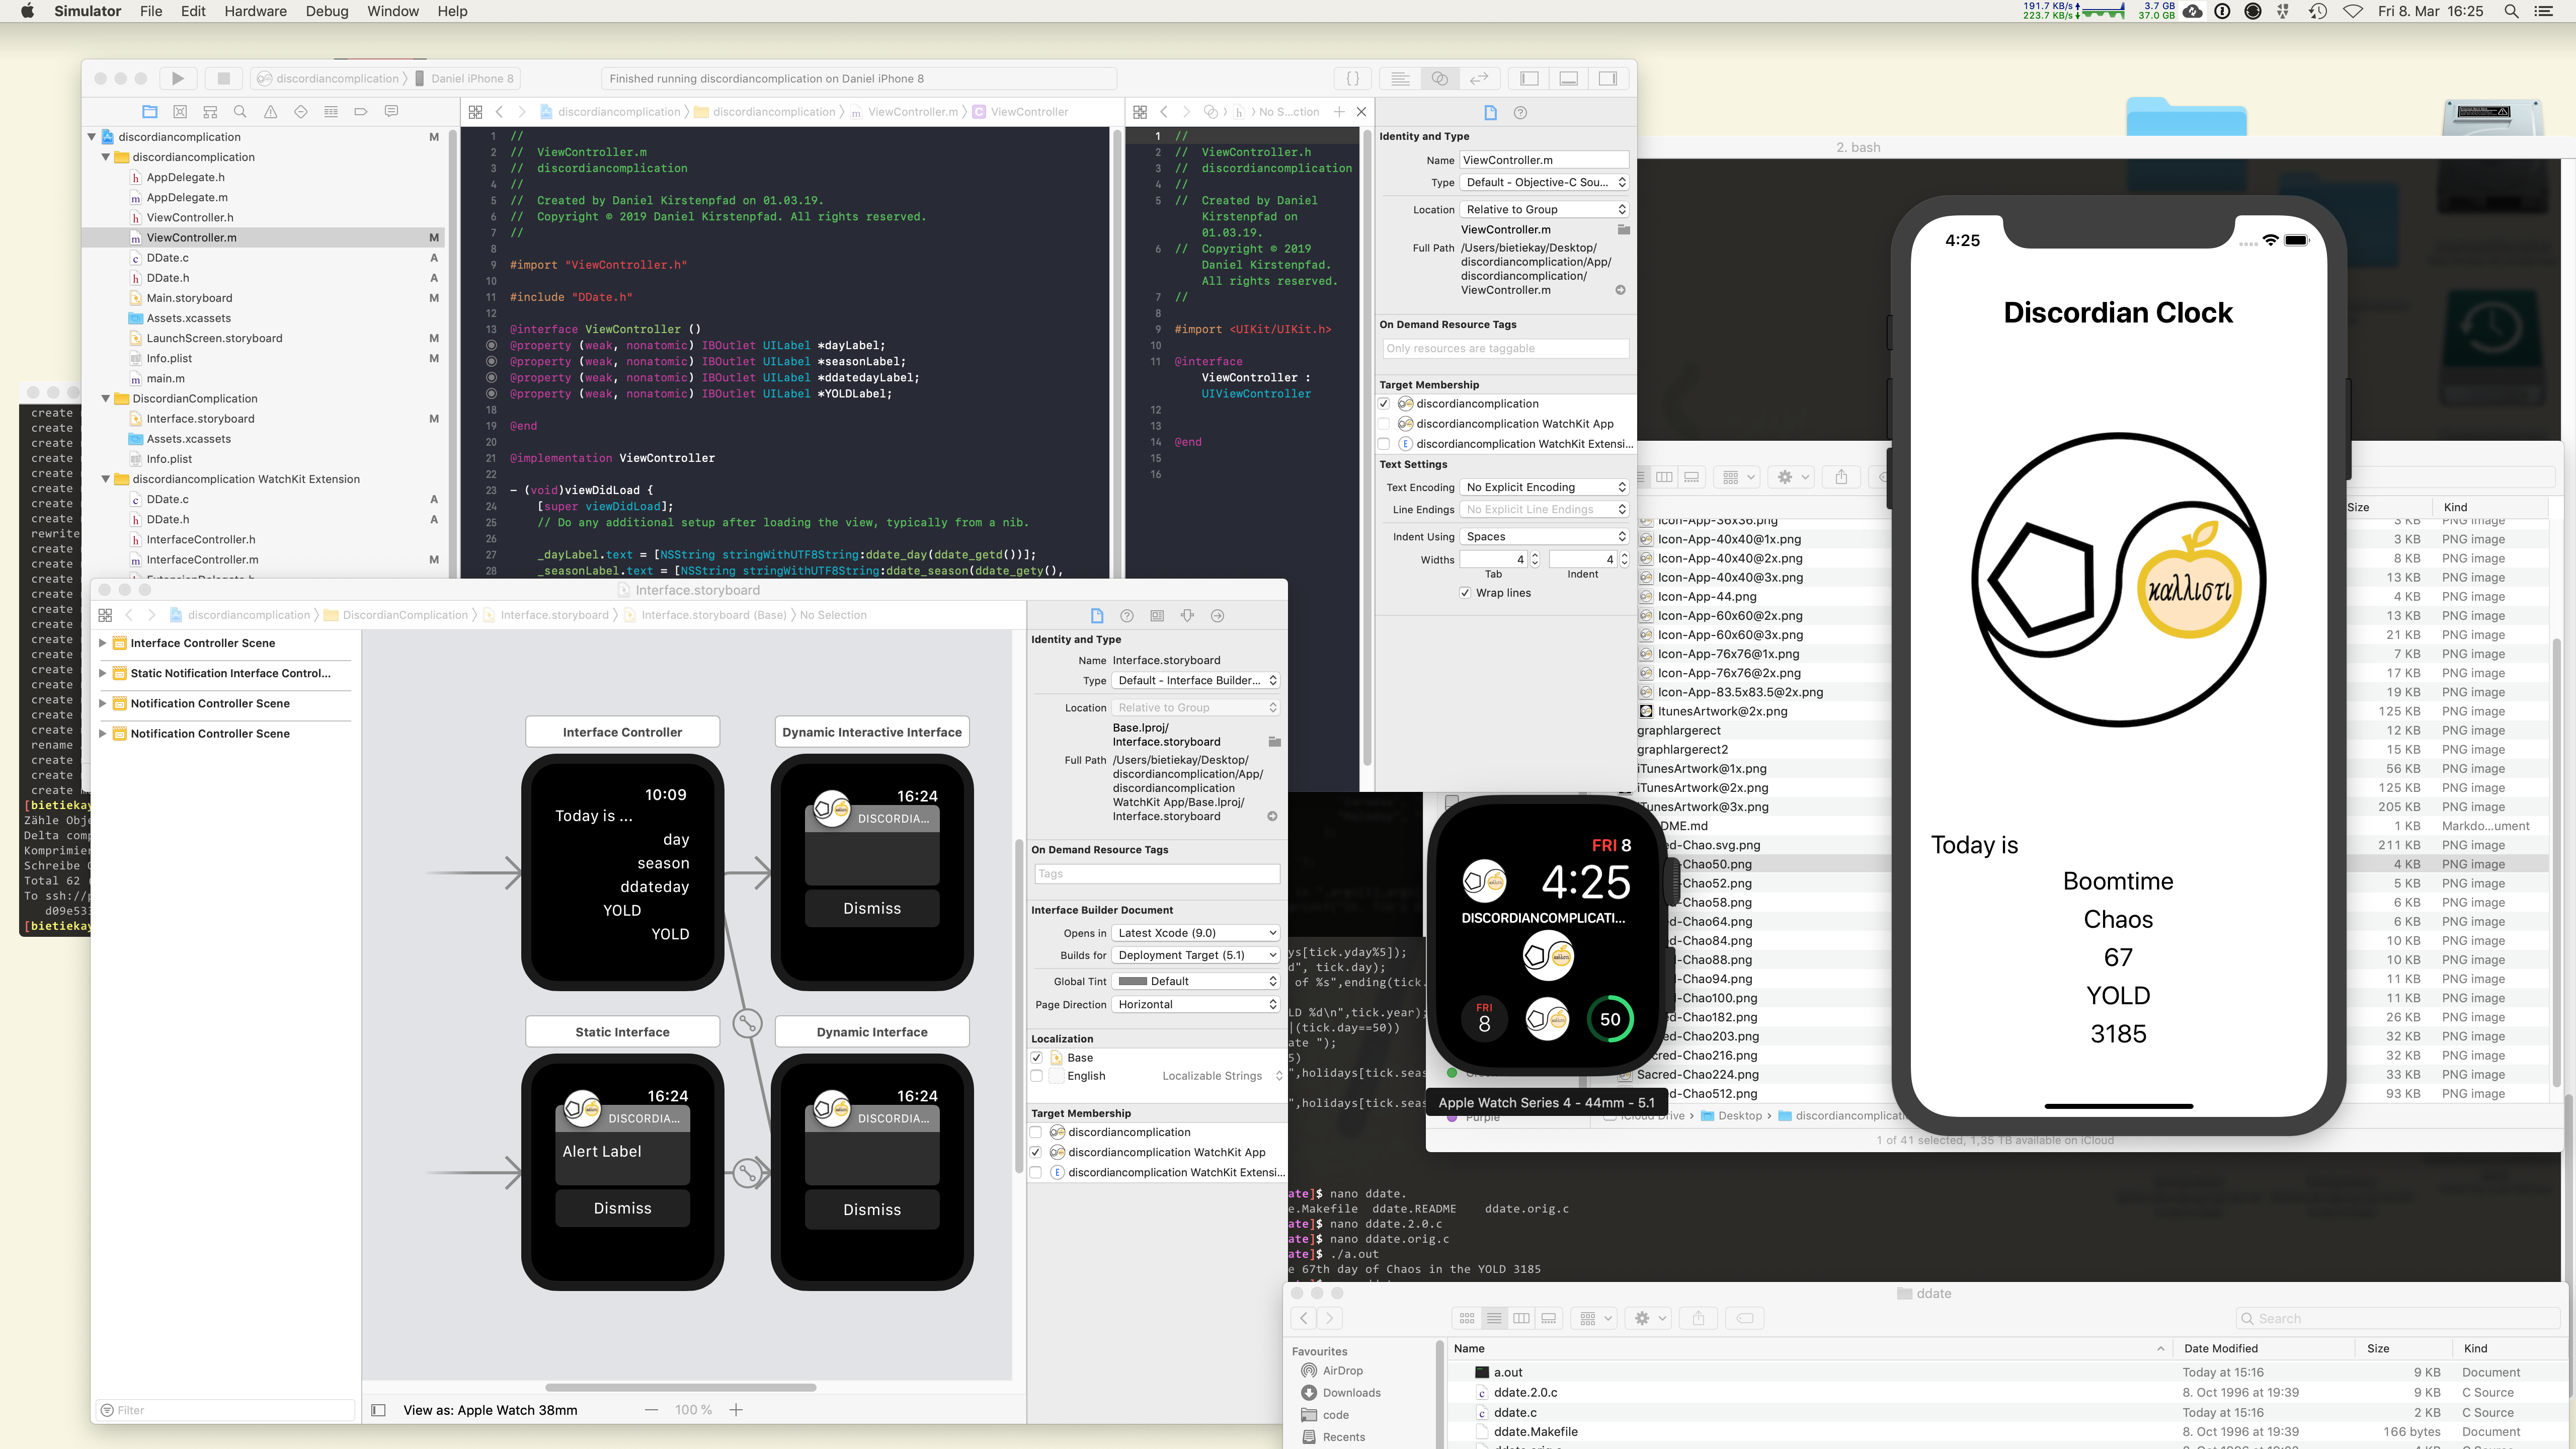Screen dimensions: 2576x1449
Task: Click the ViewController.m breadcrumb in jump bar
Action: [x=905, y=112]
